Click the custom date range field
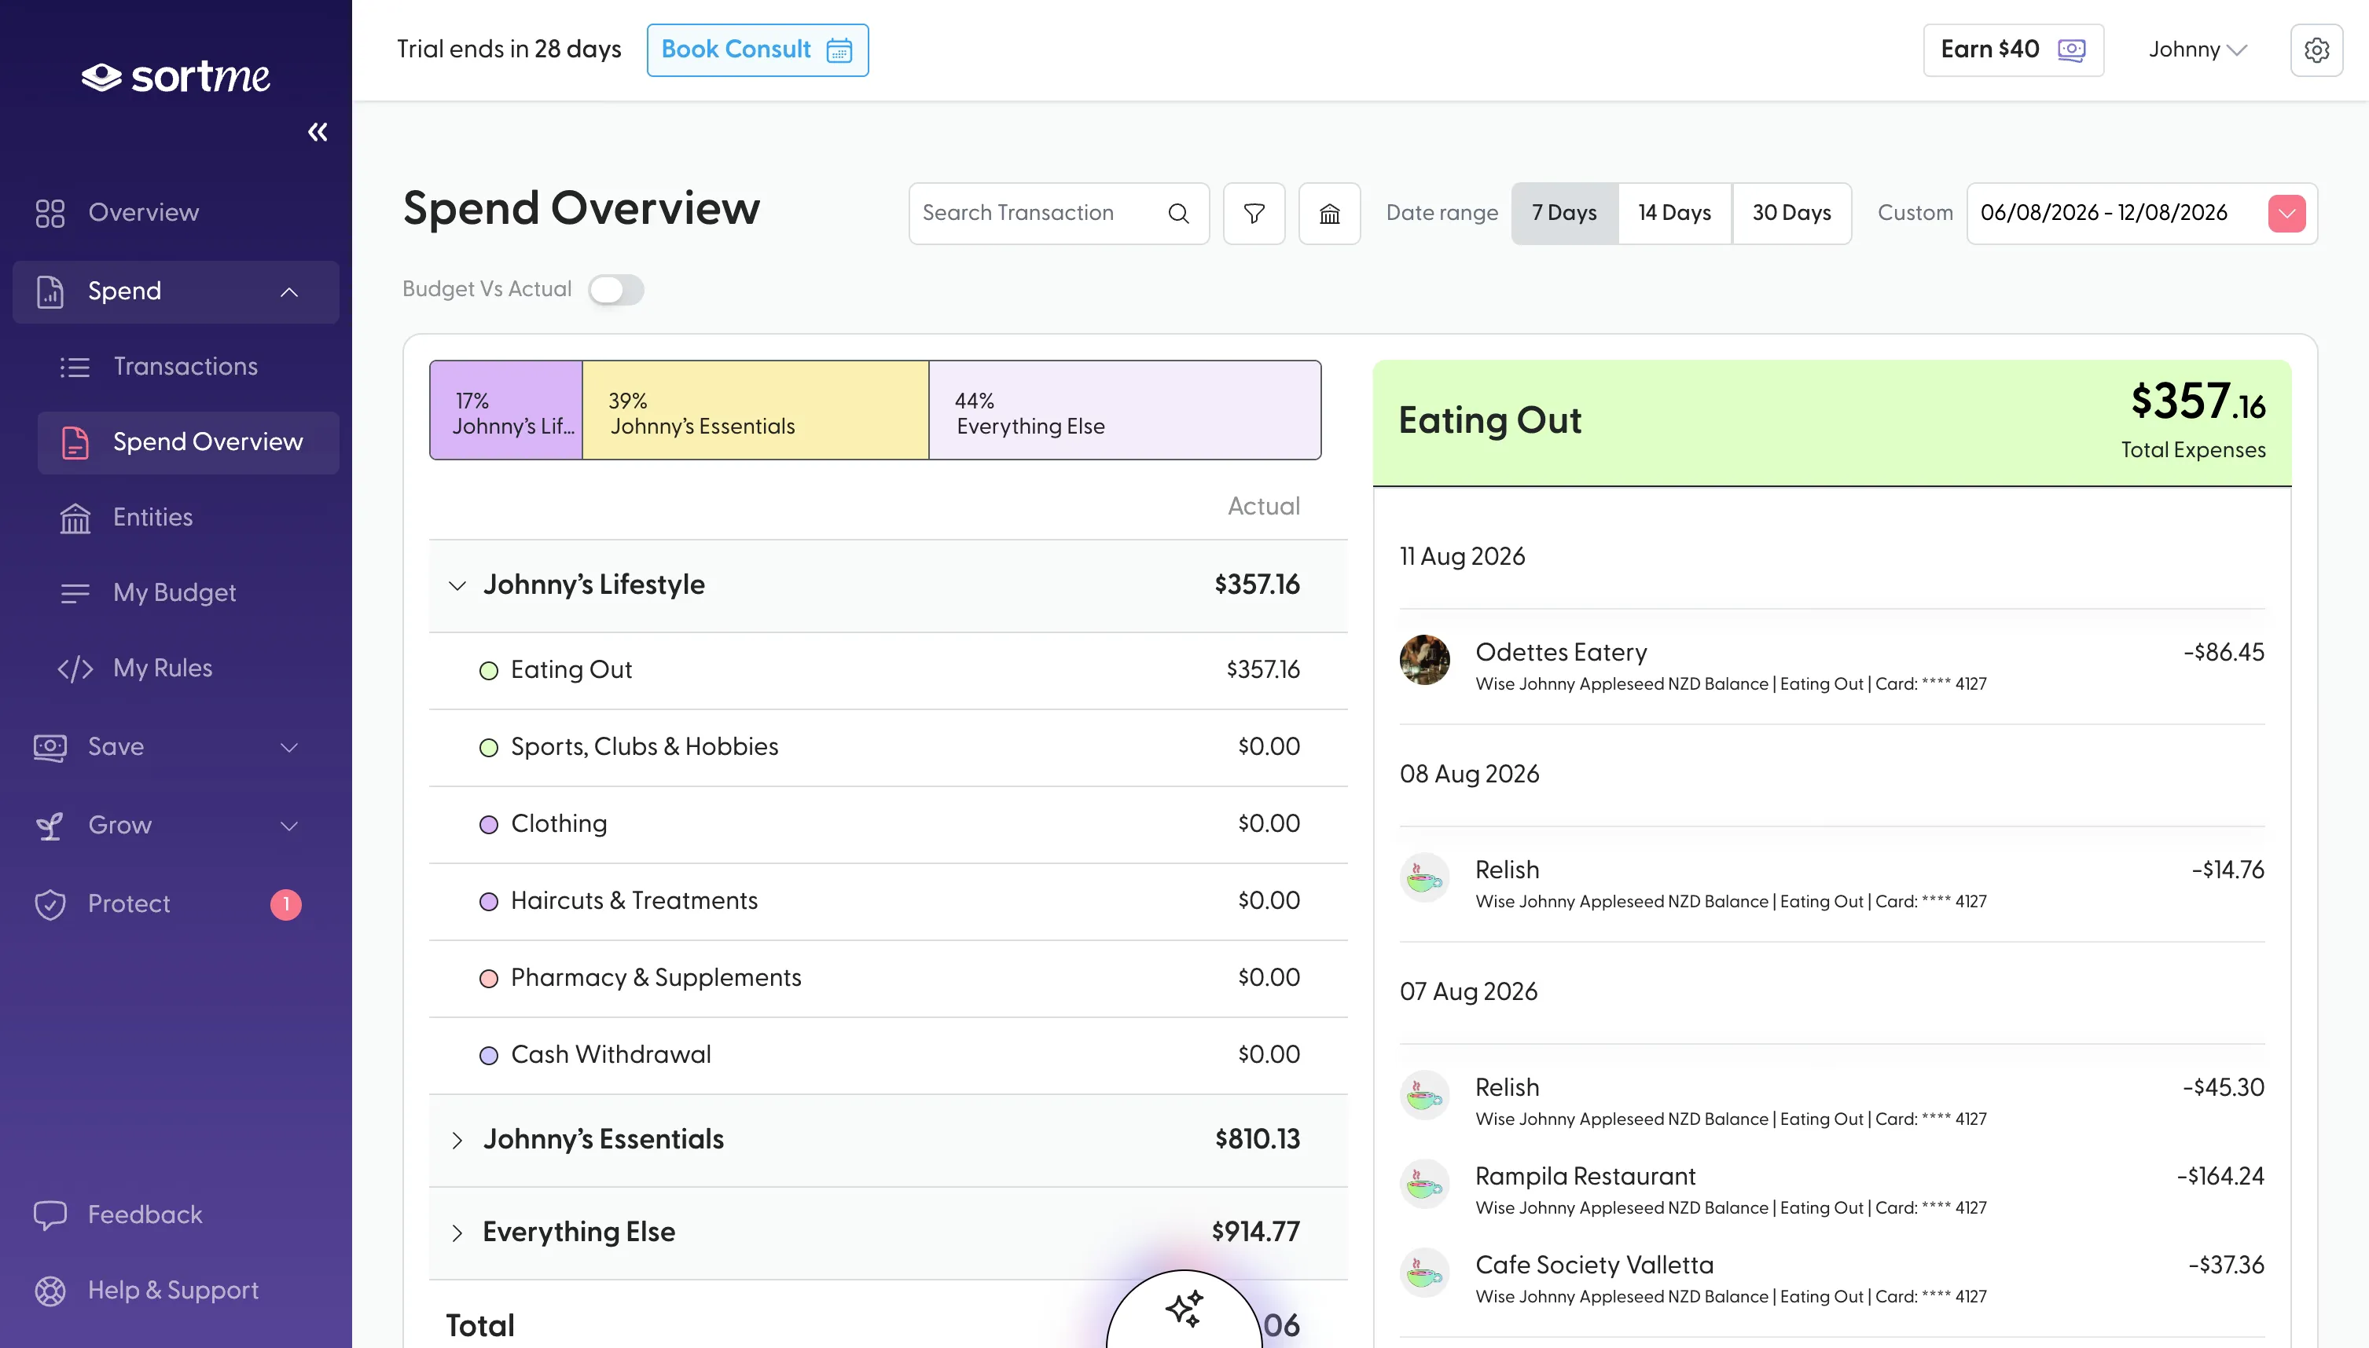 2142,213
